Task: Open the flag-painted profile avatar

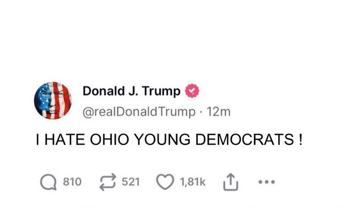Action: (53, 100)
